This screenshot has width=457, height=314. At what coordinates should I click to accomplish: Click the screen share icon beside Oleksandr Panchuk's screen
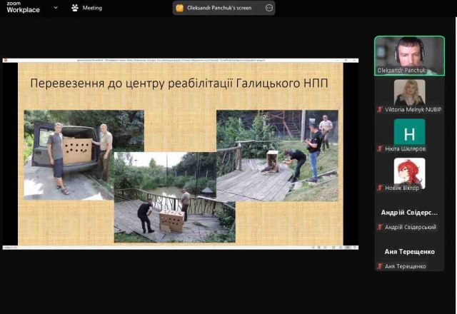click(x=180, y=8)
